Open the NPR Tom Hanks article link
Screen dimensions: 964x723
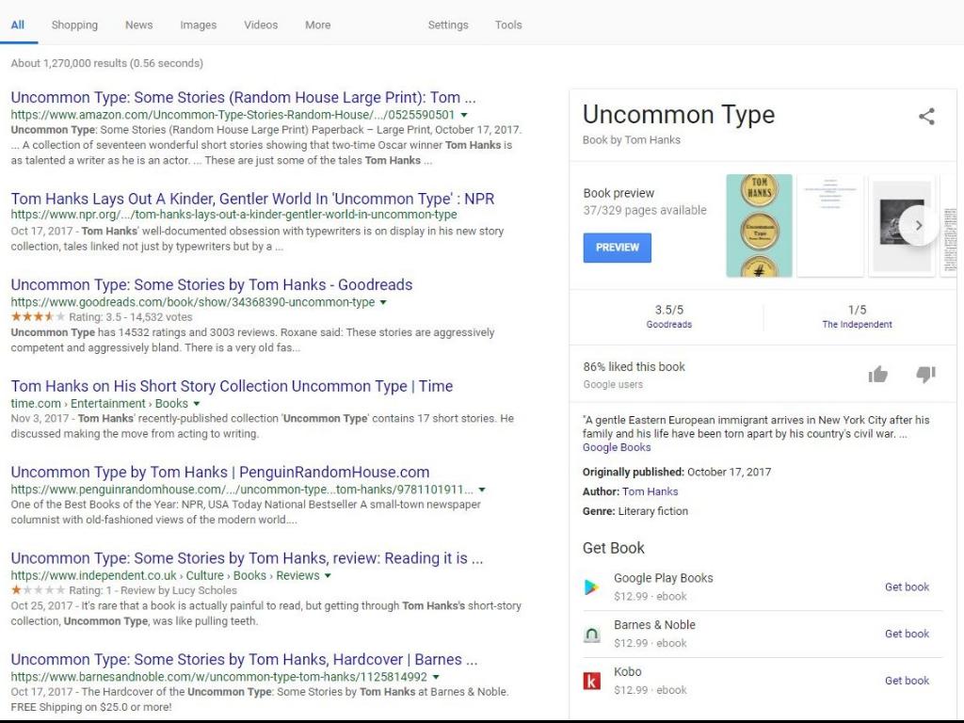tap(252, 199)
